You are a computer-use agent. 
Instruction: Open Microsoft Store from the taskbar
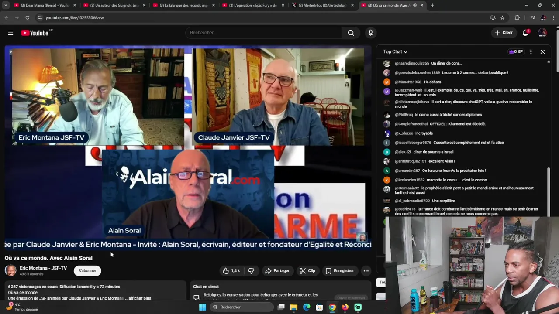click(x=320, y=307)
